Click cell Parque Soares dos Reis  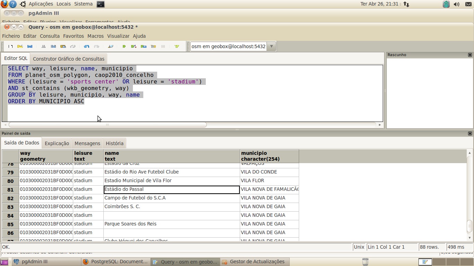click(172, 224)
